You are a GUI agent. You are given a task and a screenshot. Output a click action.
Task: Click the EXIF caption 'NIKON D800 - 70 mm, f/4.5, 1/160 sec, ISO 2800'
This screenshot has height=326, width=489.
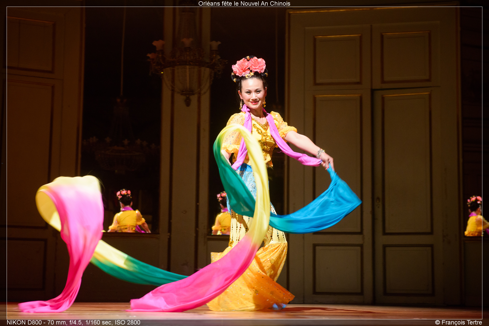tap(74, 322)
